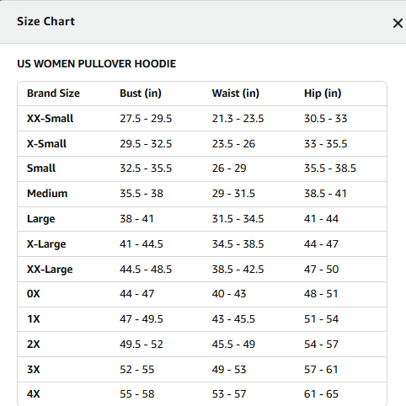Click the Medium bust value 35.5 - 38
406x406 pixels.
click(x=142, y=194)
